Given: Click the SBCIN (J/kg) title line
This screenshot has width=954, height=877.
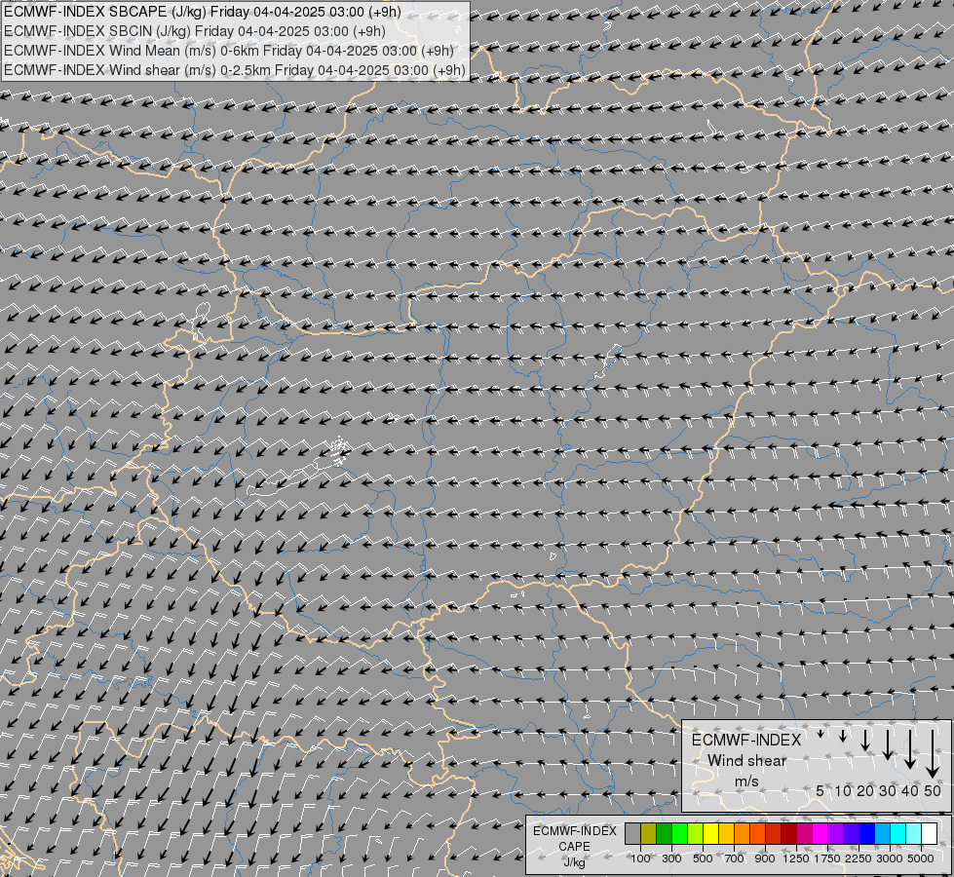Looking at the screenshot, I should (x=195, y=31).
